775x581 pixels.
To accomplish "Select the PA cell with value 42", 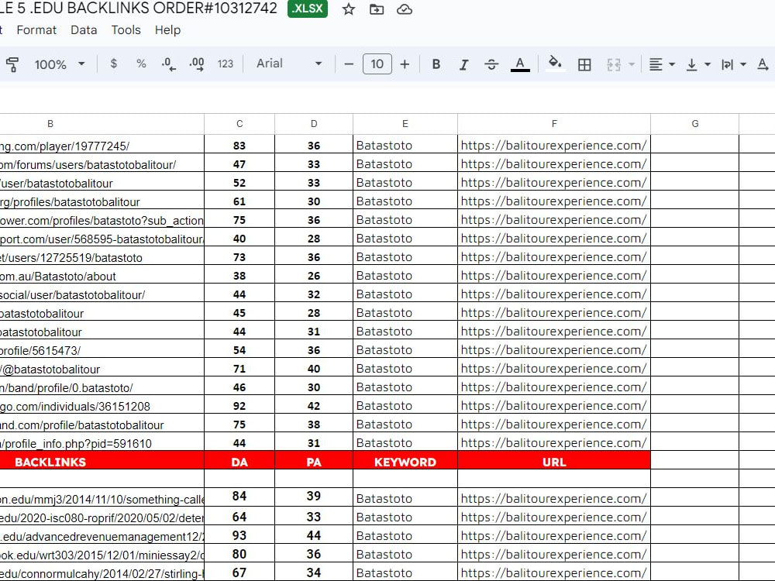I will click(314, 406).
